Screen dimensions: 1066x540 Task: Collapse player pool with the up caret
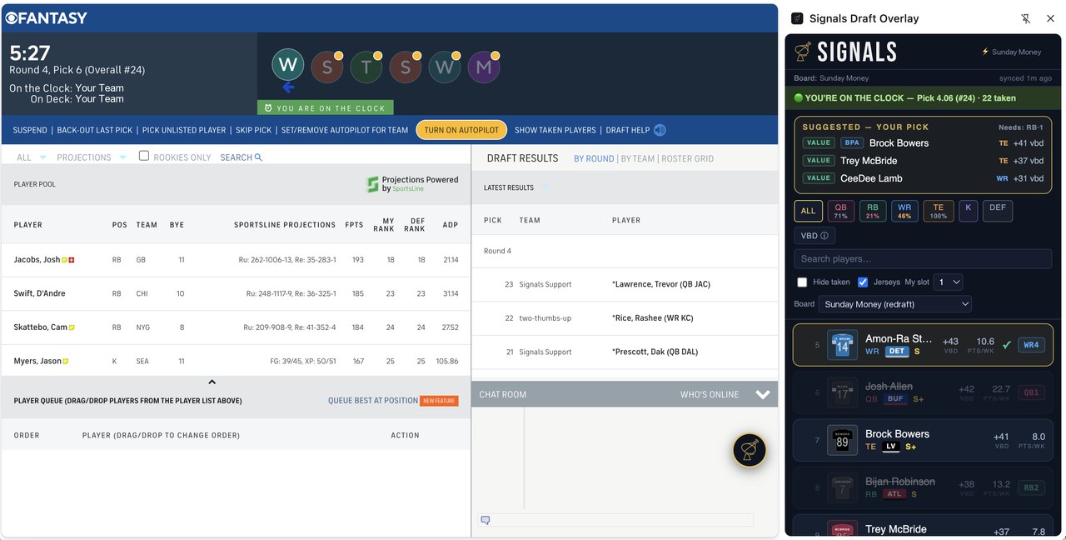tap(212, 382)
